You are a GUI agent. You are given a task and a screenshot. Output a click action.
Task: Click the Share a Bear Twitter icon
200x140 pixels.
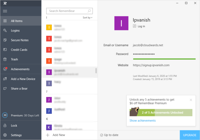pos(5,88)
